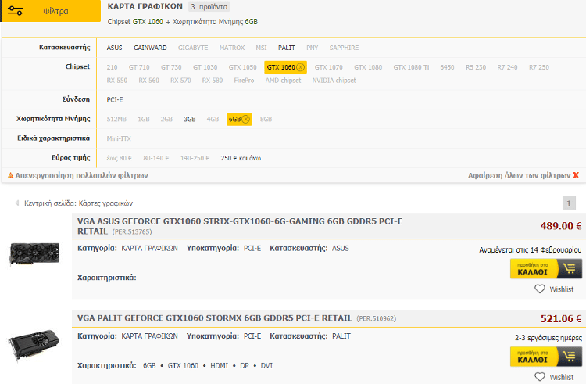Select the GTX 1050 chipset filter
Screen dimensions: 586x384
pyautogui.click(x=242, y=67)
